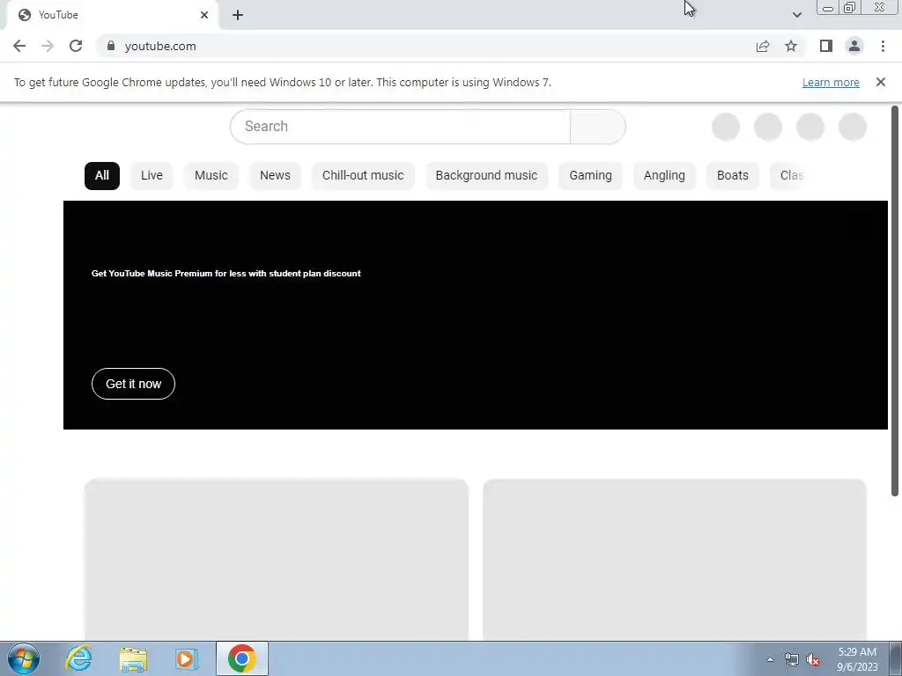Viewport: 902px width, 676px height.
Task: Choose the Boats filter chip
Action: point(733,175)
